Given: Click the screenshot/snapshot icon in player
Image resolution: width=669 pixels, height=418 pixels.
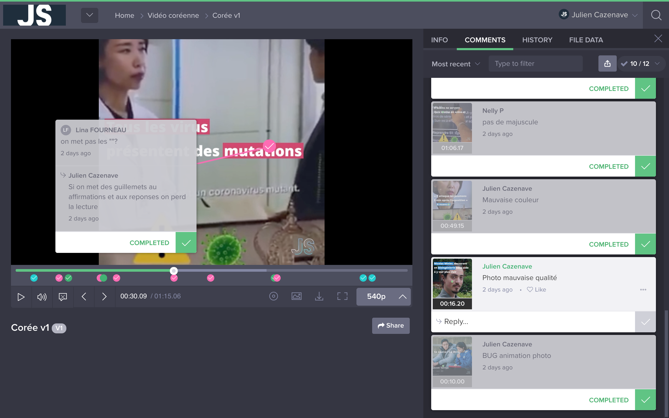Looking at the screenshot, I should click(297, 296).
